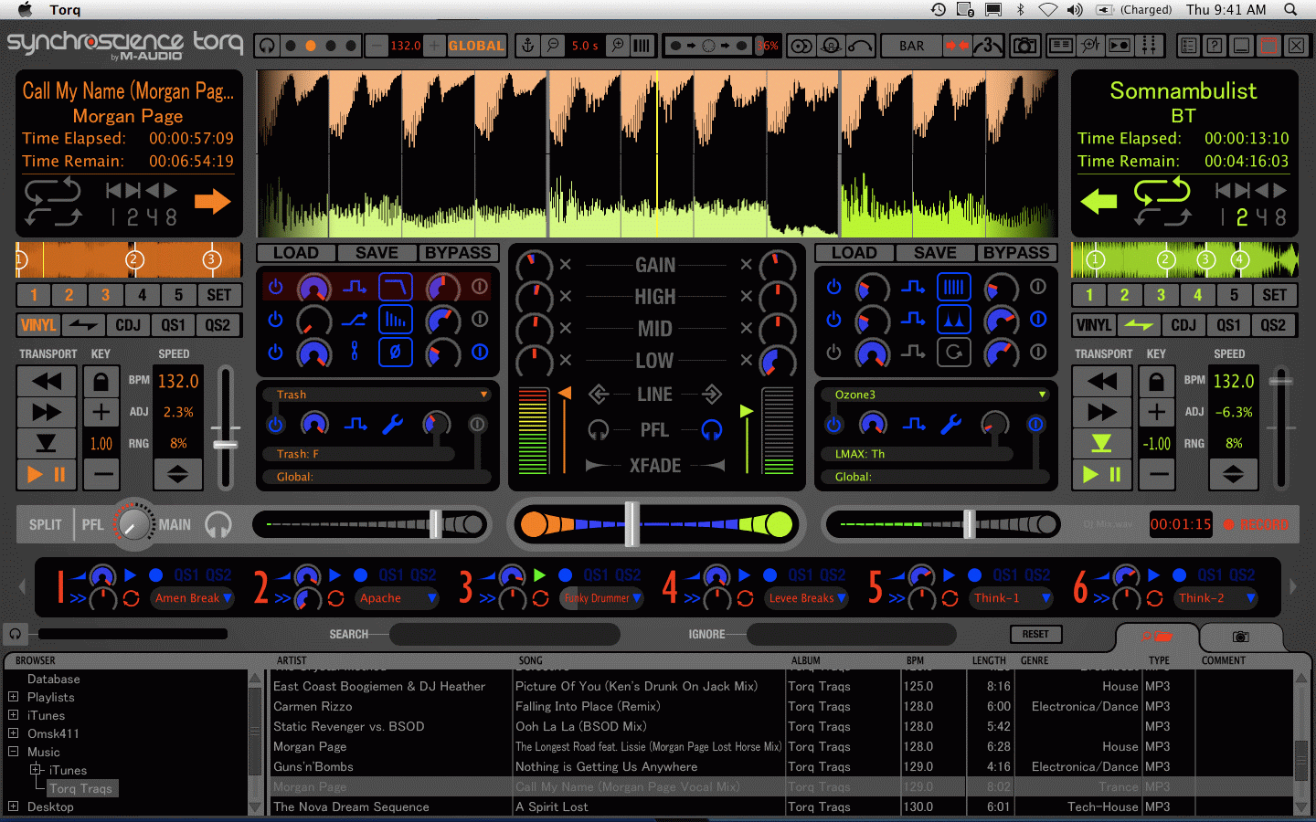Switch to the camera tab in the browser

1240,636
